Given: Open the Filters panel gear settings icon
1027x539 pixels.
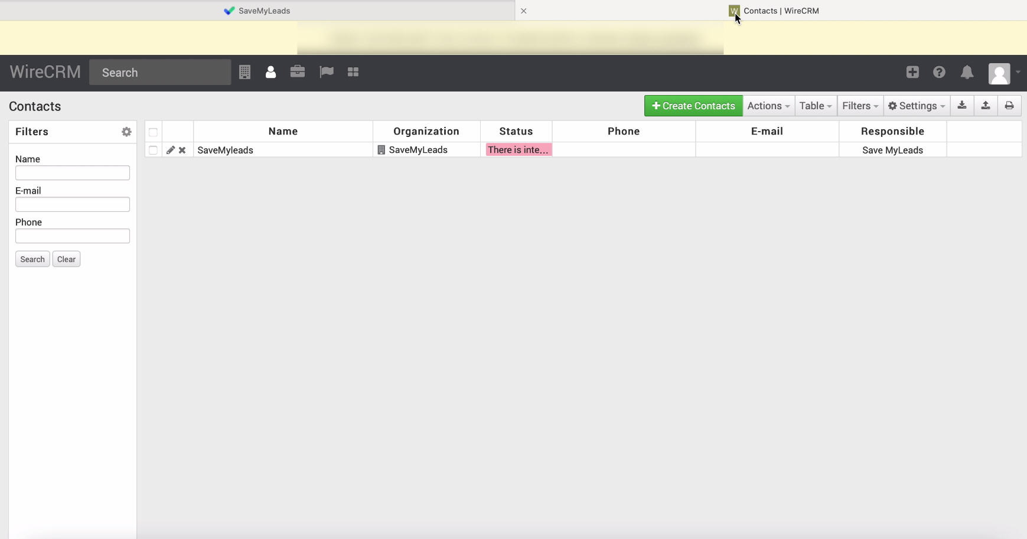Looking at the screenshot, I should pos(126,132).
